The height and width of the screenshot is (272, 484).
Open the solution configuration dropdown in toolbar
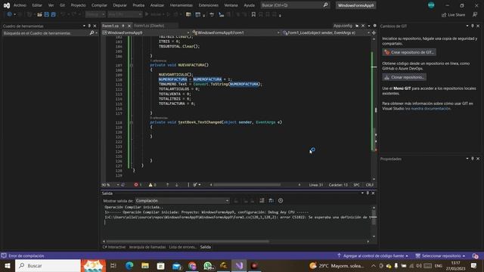95,14
